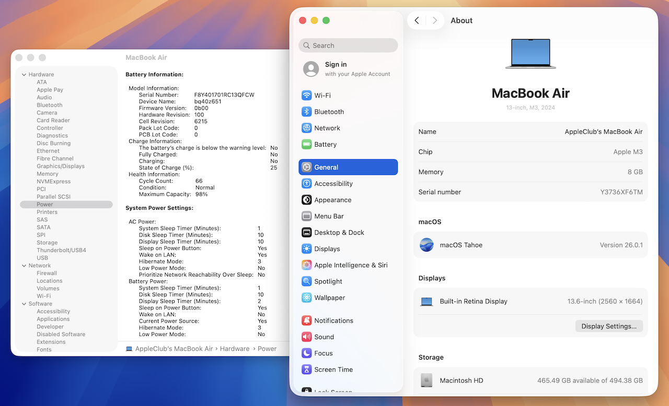Click the Accessibility icon
The width and height of the screenshot is (669, 406).
coord(307,184)
